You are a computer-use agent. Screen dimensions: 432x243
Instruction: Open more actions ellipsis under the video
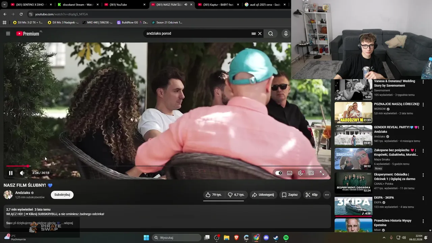[x=327, y=195]
